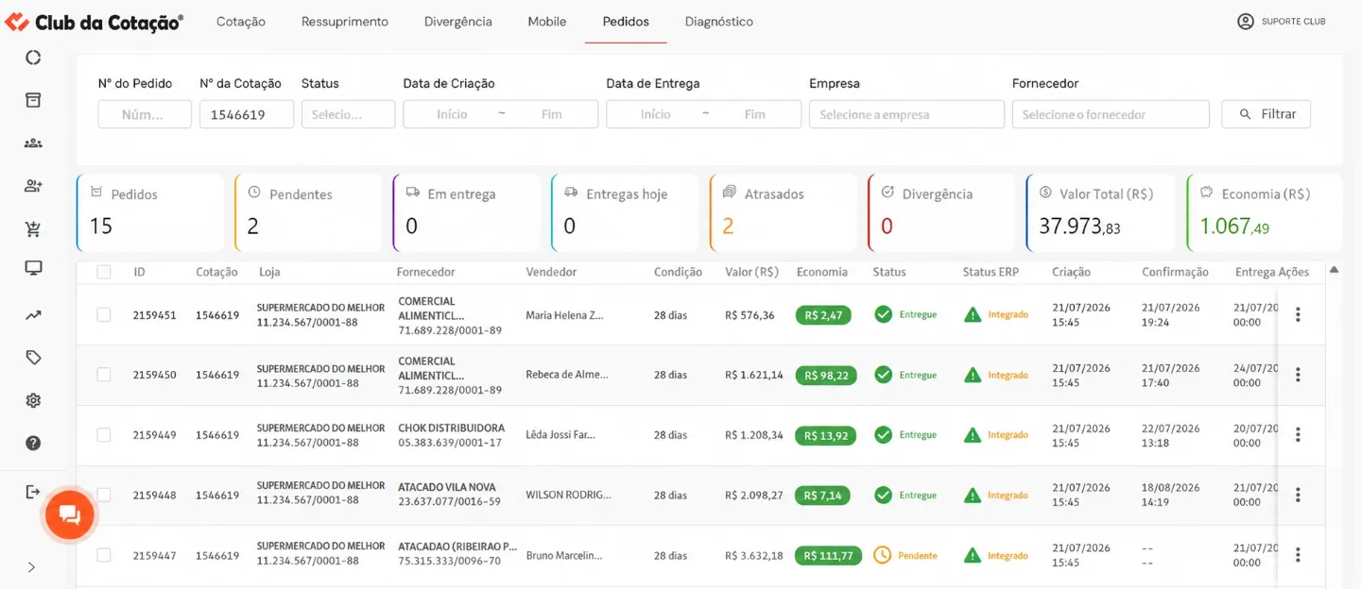Image resolution: width=1361 pixels, height=589 pixels.
Task: Open the orange chat support bubble
Action: pos(70,515)
